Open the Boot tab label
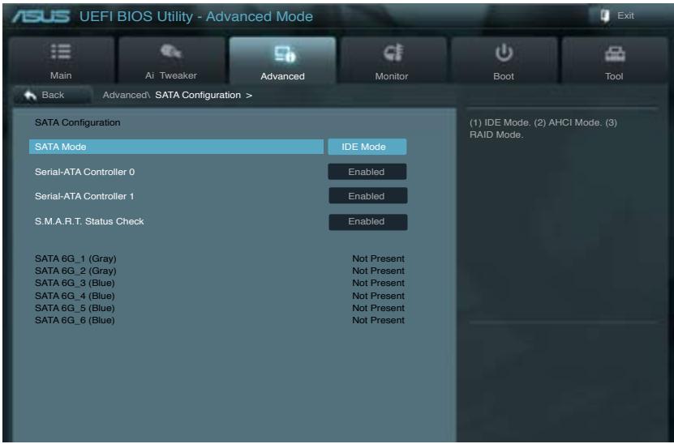This screenshot has width=674, height=444. [504, 76]
